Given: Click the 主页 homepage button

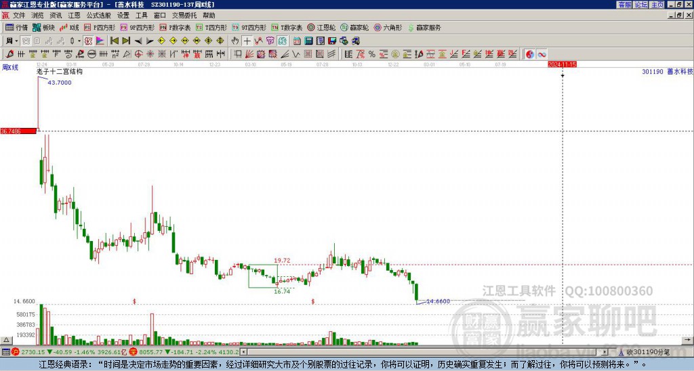Looking at the screenshot, I should click(657, 5).
